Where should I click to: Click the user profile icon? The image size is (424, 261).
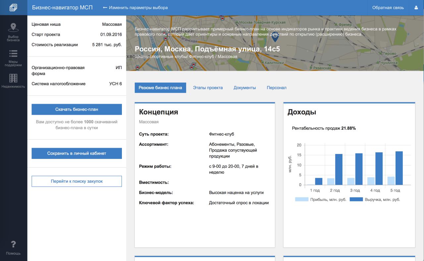(416, 8)
